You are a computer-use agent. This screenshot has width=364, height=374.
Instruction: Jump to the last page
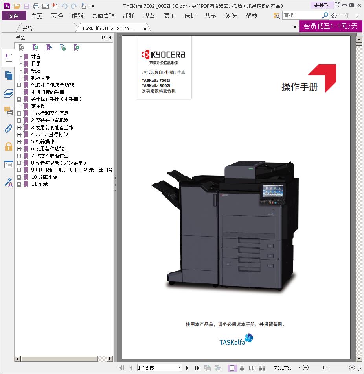[x=197, y=368]
